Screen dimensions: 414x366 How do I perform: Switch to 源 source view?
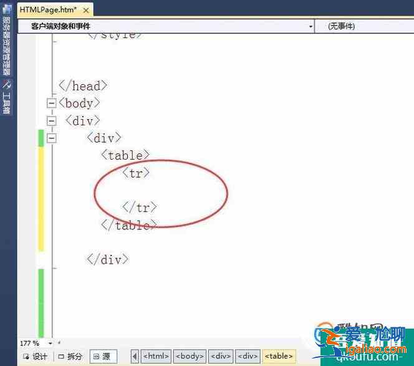tap(103, 357)
